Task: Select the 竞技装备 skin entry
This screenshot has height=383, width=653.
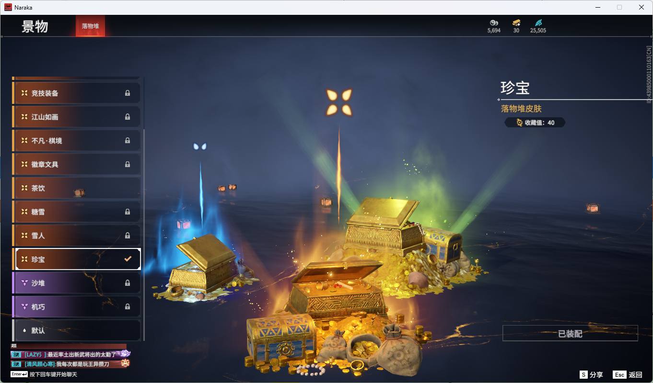Action: pyautogui.click(x=76, y=93)
